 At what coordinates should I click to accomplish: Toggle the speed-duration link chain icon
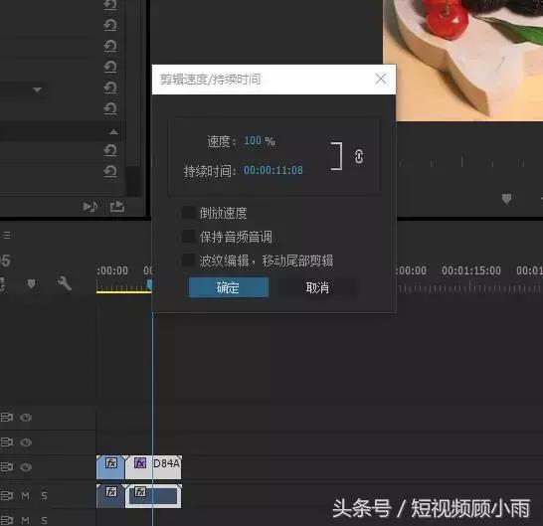(359, 156)
